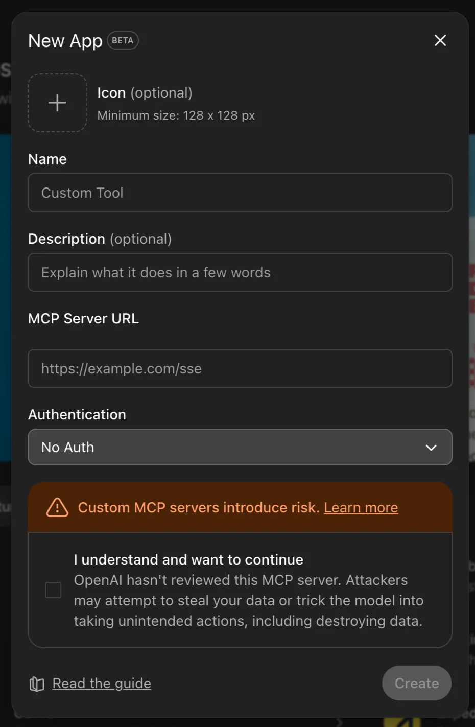Focus the Description field

[x=240, y=272]
